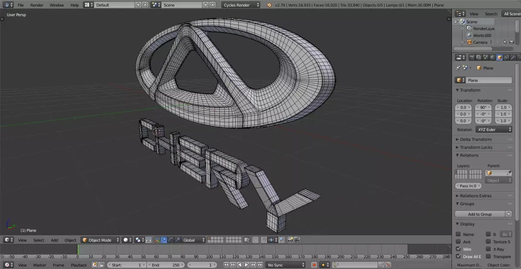The image size is (521, 269).
Task: Open the Render menu
Action: [37, 5]
